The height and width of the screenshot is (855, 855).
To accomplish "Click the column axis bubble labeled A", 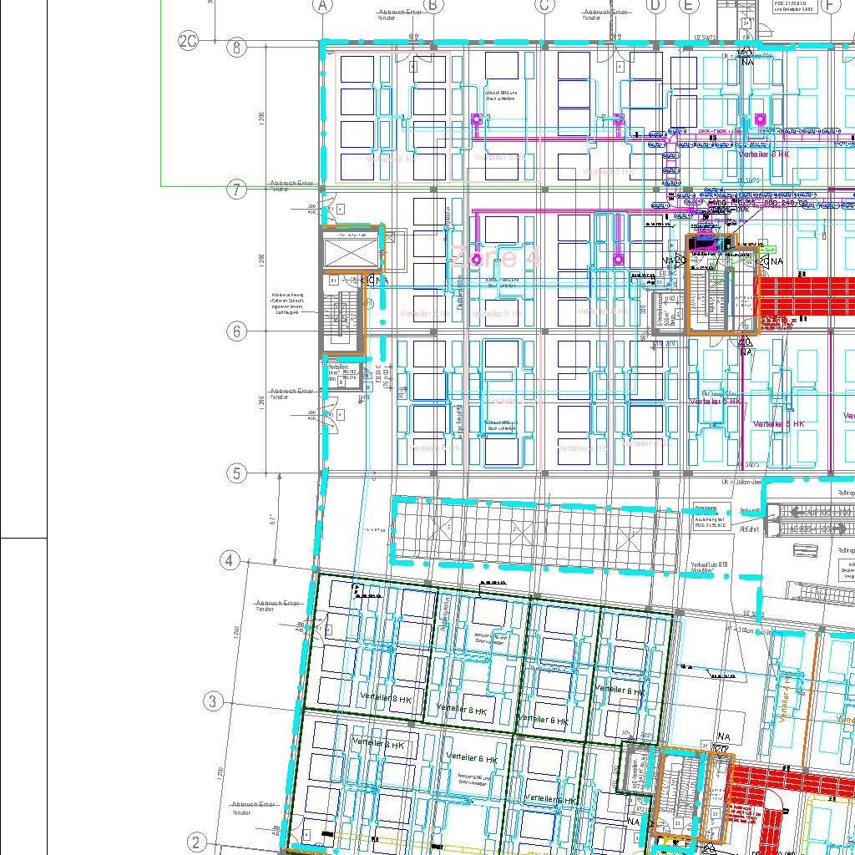I will point(322,6).
